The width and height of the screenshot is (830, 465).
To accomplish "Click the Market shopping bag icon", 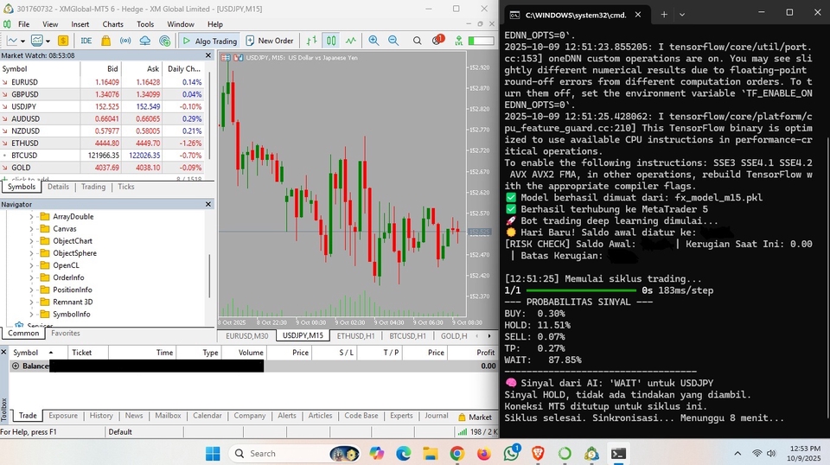I will (105, 41).
